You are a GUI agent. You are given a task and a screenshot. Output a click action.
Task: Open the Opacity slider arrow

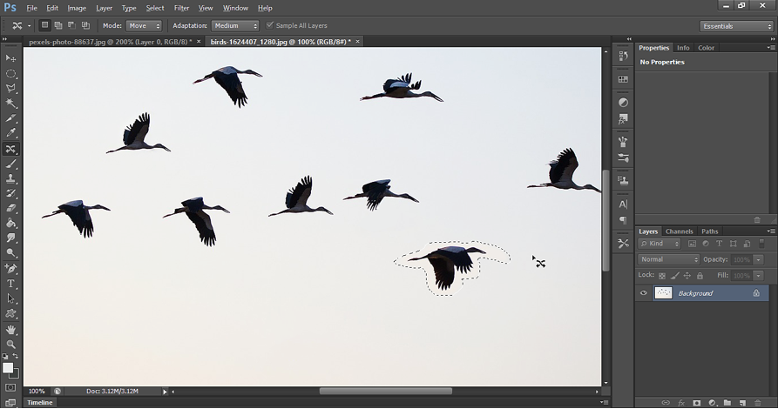[x=758, y=260]
